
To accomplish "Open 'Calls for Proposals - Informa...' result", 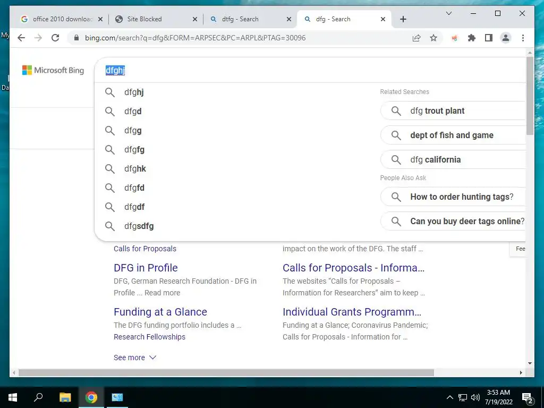I will [x=353, y=268].
